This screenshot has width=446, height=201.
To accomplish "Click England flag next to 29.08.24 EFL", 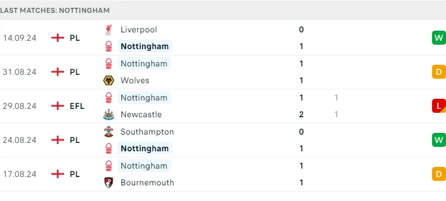I will pos(58,106).
